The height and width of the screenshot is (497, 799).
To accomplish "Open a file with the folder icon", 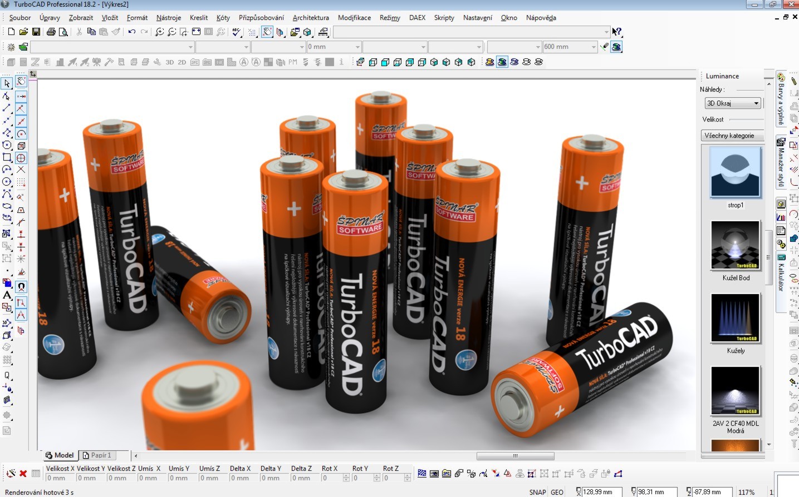I will coord(23,32).
